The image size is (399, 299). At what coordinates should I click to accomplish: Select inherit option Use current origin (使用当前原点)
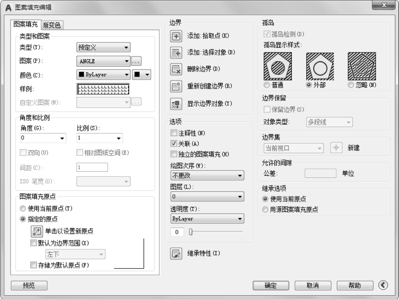(265, 199)
